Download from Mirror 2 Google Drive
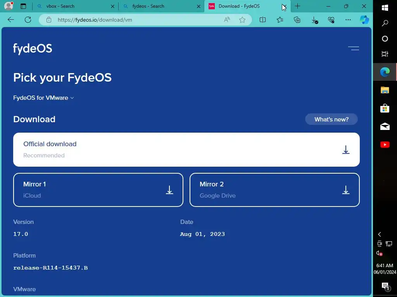The height and width of the screenshot is (297, 397). coord(275,189)
